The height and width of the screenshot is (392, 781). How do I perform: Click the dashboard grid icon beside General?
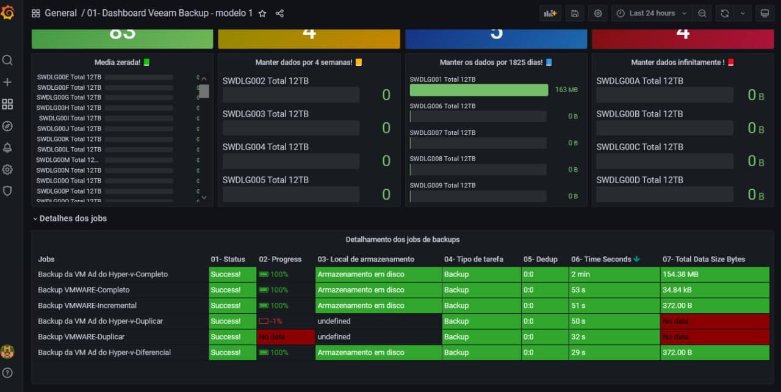point(36,13)
